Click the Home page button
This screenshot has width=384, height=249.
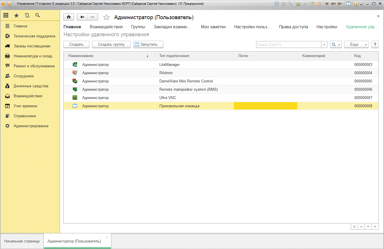pyautogui.click(x=69, y=17)
